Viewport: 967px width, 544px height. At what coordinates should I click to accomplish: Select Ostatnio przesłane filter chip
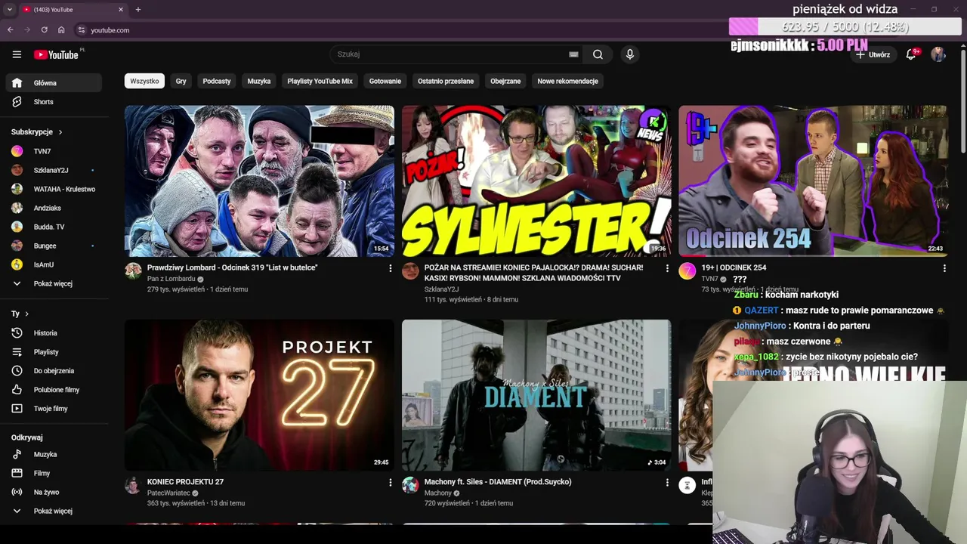[446, 81]
